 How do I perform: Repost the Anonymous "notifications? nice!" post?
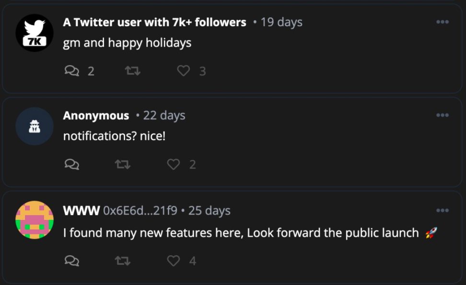[x=123, y=164]
